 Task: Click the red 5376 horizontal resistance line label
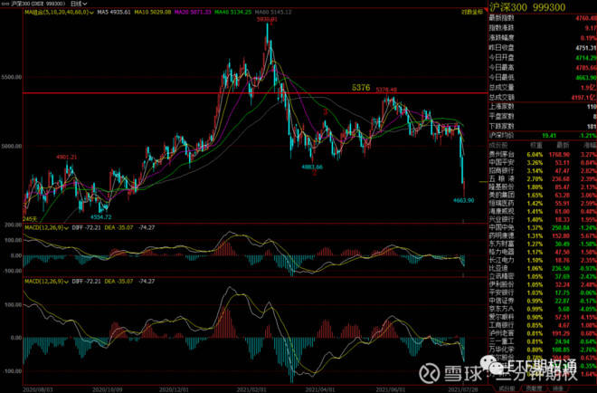click(361, 87)
